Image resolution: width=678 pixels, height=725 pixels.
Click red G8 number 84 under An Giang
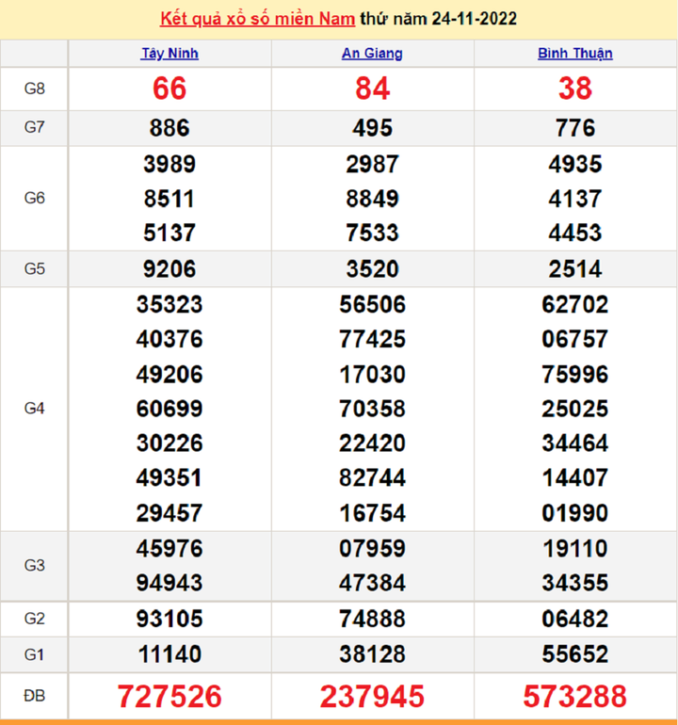click(372, 89)
